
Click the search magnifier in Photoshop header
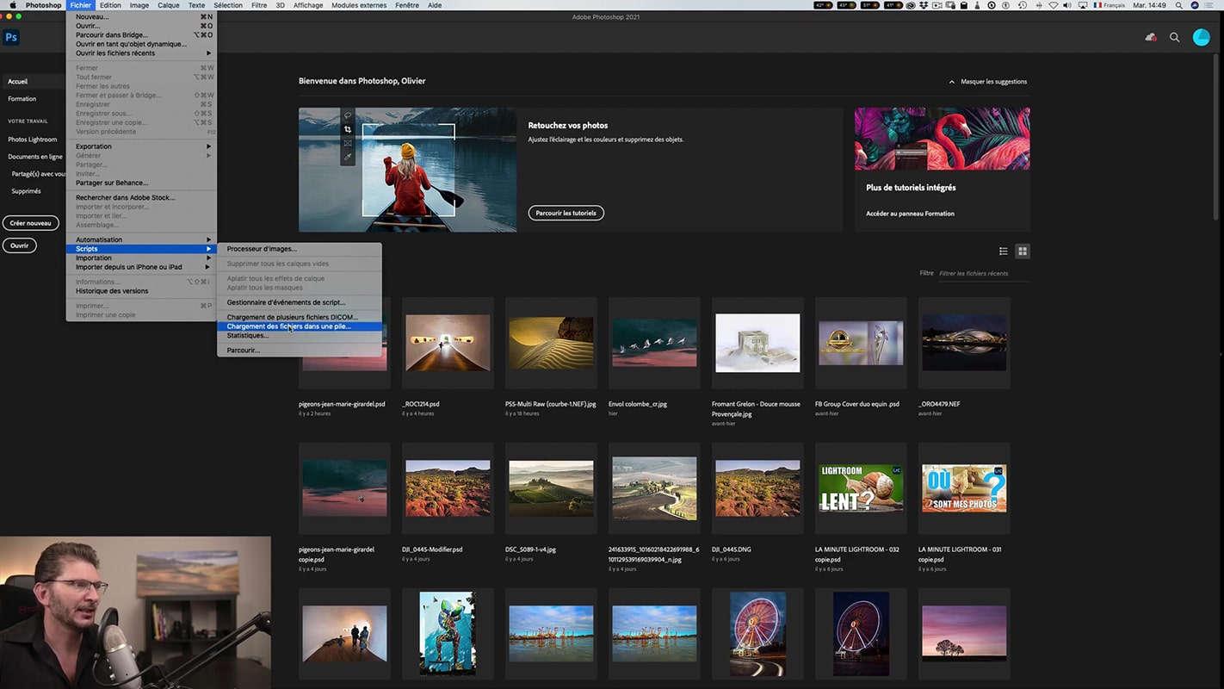[1175, 37]
